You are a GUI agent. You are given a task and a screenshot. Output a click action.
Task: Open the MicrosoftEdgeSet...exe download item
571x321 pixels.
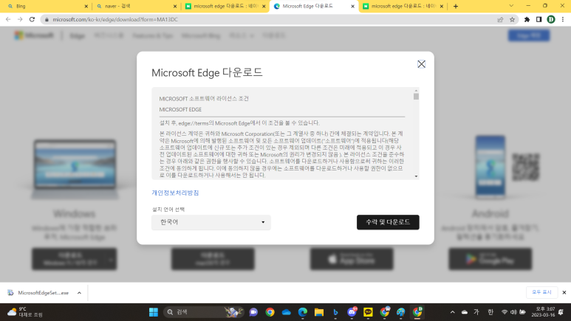[38, 293]
